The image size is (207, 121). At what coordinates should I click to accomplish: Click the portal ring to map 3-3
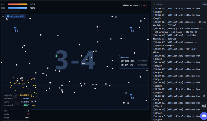tap(131, 28)
